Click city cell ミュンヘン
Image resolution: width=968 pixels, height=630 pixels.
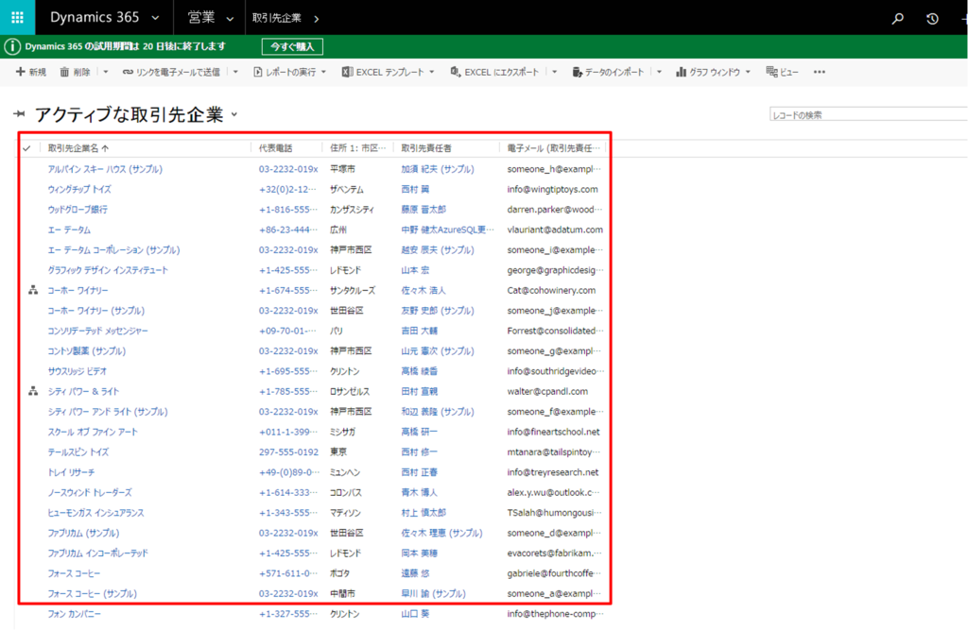pos(344,472)
